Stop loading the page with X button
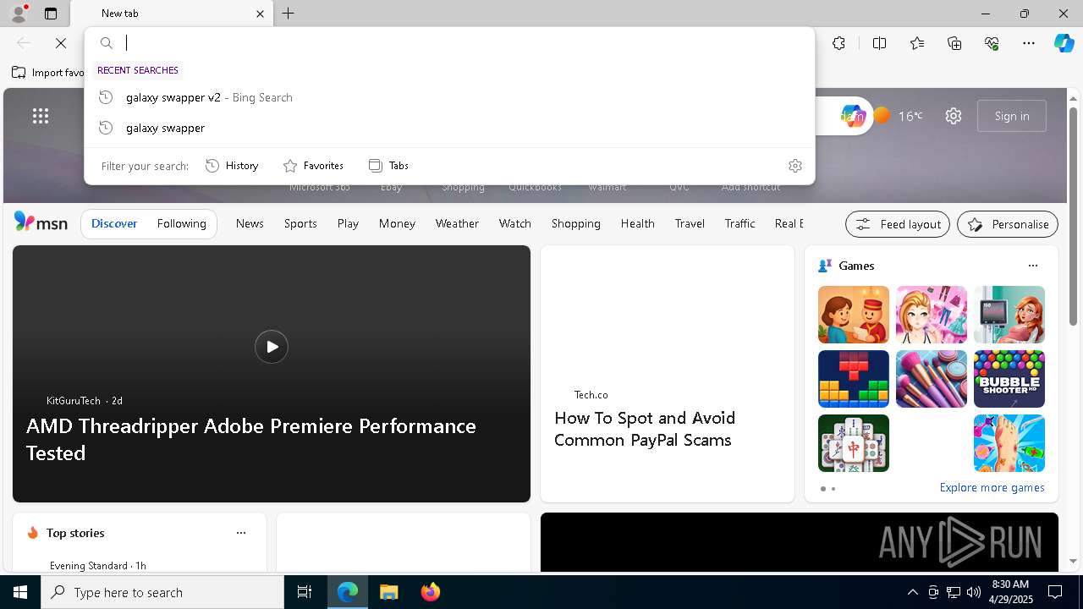The height and width of the screenshot is (609, 1083). click(x=61, y=43)
